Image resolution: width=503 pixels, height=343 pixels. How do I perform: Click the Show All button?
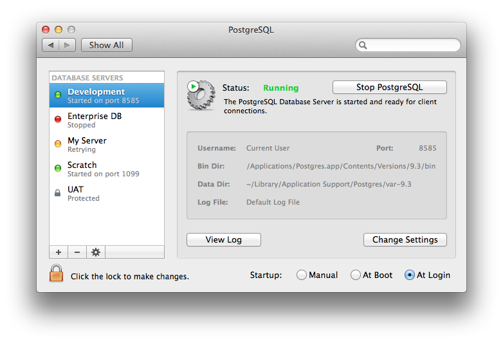click(107, 45)
